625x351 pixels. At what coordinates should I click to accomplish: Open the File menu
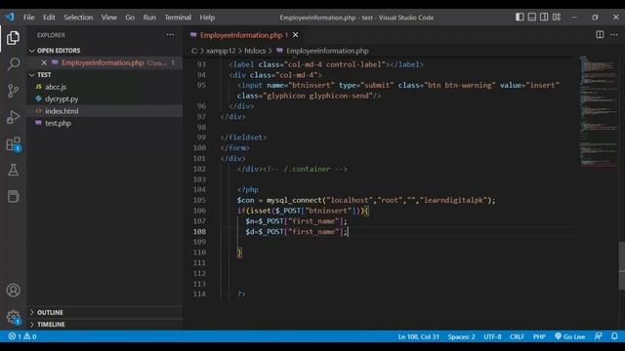[x=28, y=18]
